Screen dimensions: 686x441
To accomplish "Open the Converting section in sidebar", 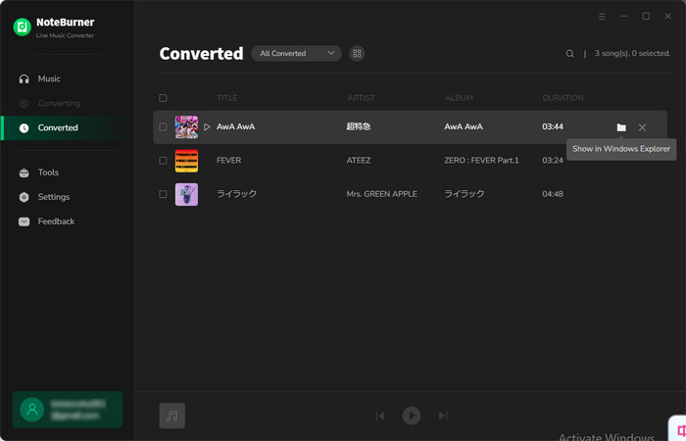I will 61,103.
